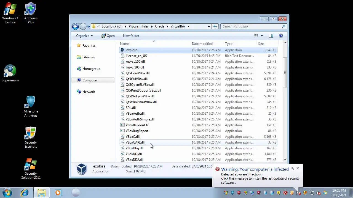This screenshot has width=353, height=198.
Task: Click the Action Center flag tray icon
Action: click(299, 193)
